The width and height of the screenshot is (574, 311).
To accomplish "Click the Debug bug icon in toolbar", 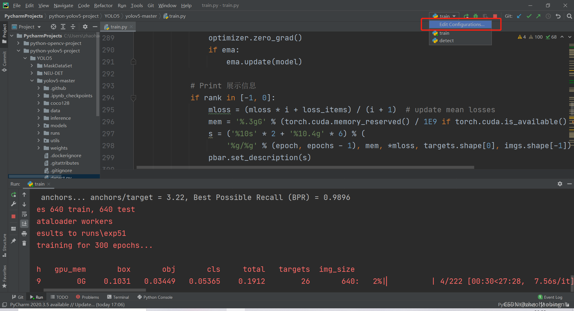I will coord(476,16).
